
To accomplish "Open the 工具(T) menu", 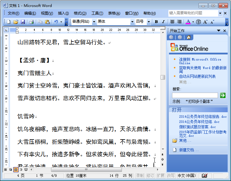I will (97, 13).
